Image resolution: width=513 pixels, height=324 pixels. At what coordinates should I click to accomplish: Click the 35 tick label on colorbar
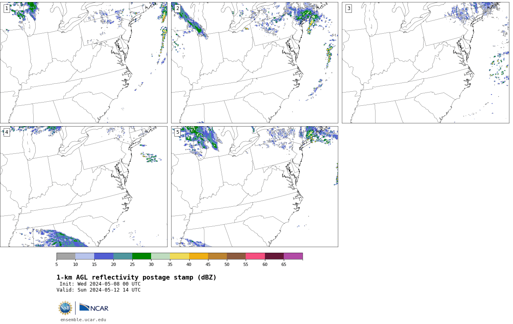pyautogui.click(x=170, y=264)
